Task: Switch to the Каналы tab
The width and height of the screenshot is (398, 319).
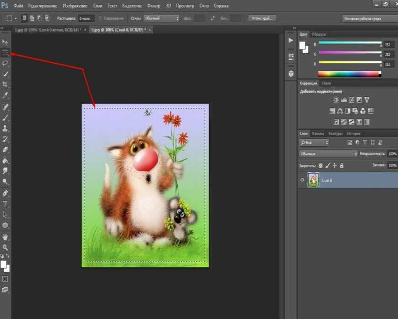Action: pyautogui.click(x=318, y=133)
